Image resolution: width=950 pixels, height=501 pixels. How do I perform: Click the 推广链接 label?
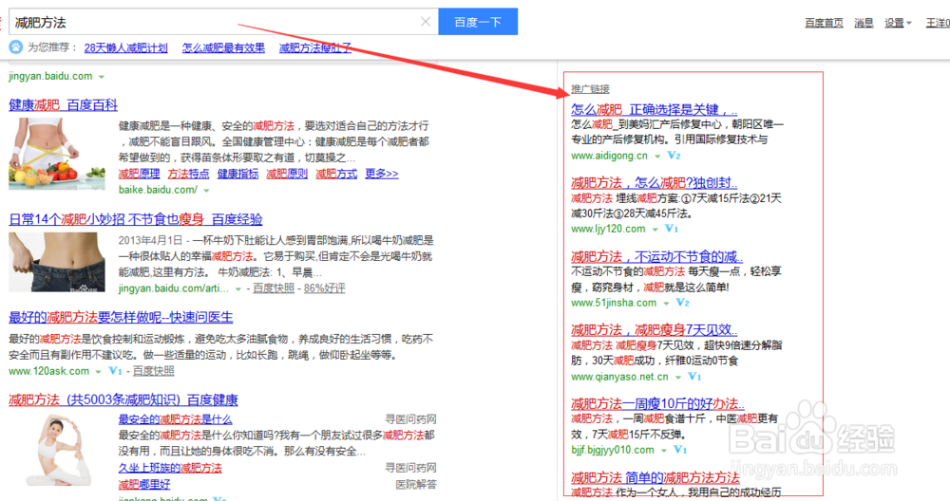(590, 89)
